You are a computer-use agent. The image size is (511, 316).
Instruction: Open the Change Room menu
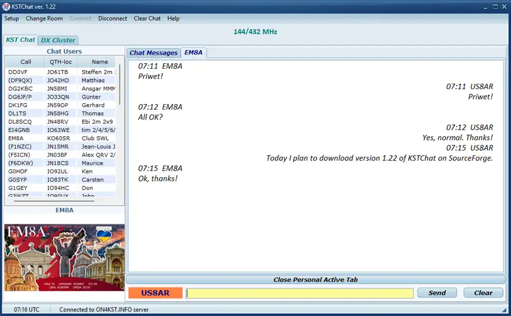pyautogui.click(x=44, y=18)
